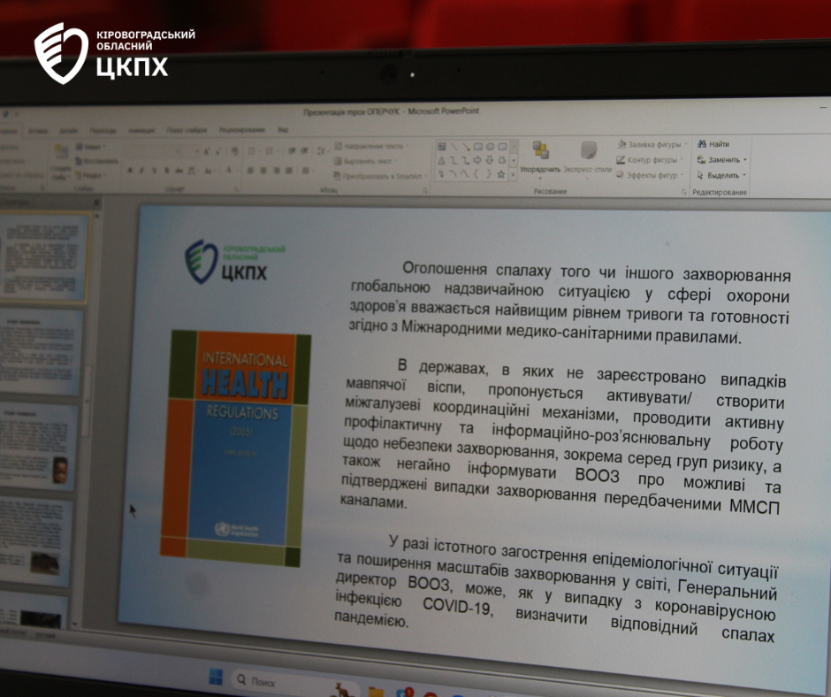Select the rectangle shape in shapes gallery
Viewport: 831px width, 697px height.
coord(478,146)
